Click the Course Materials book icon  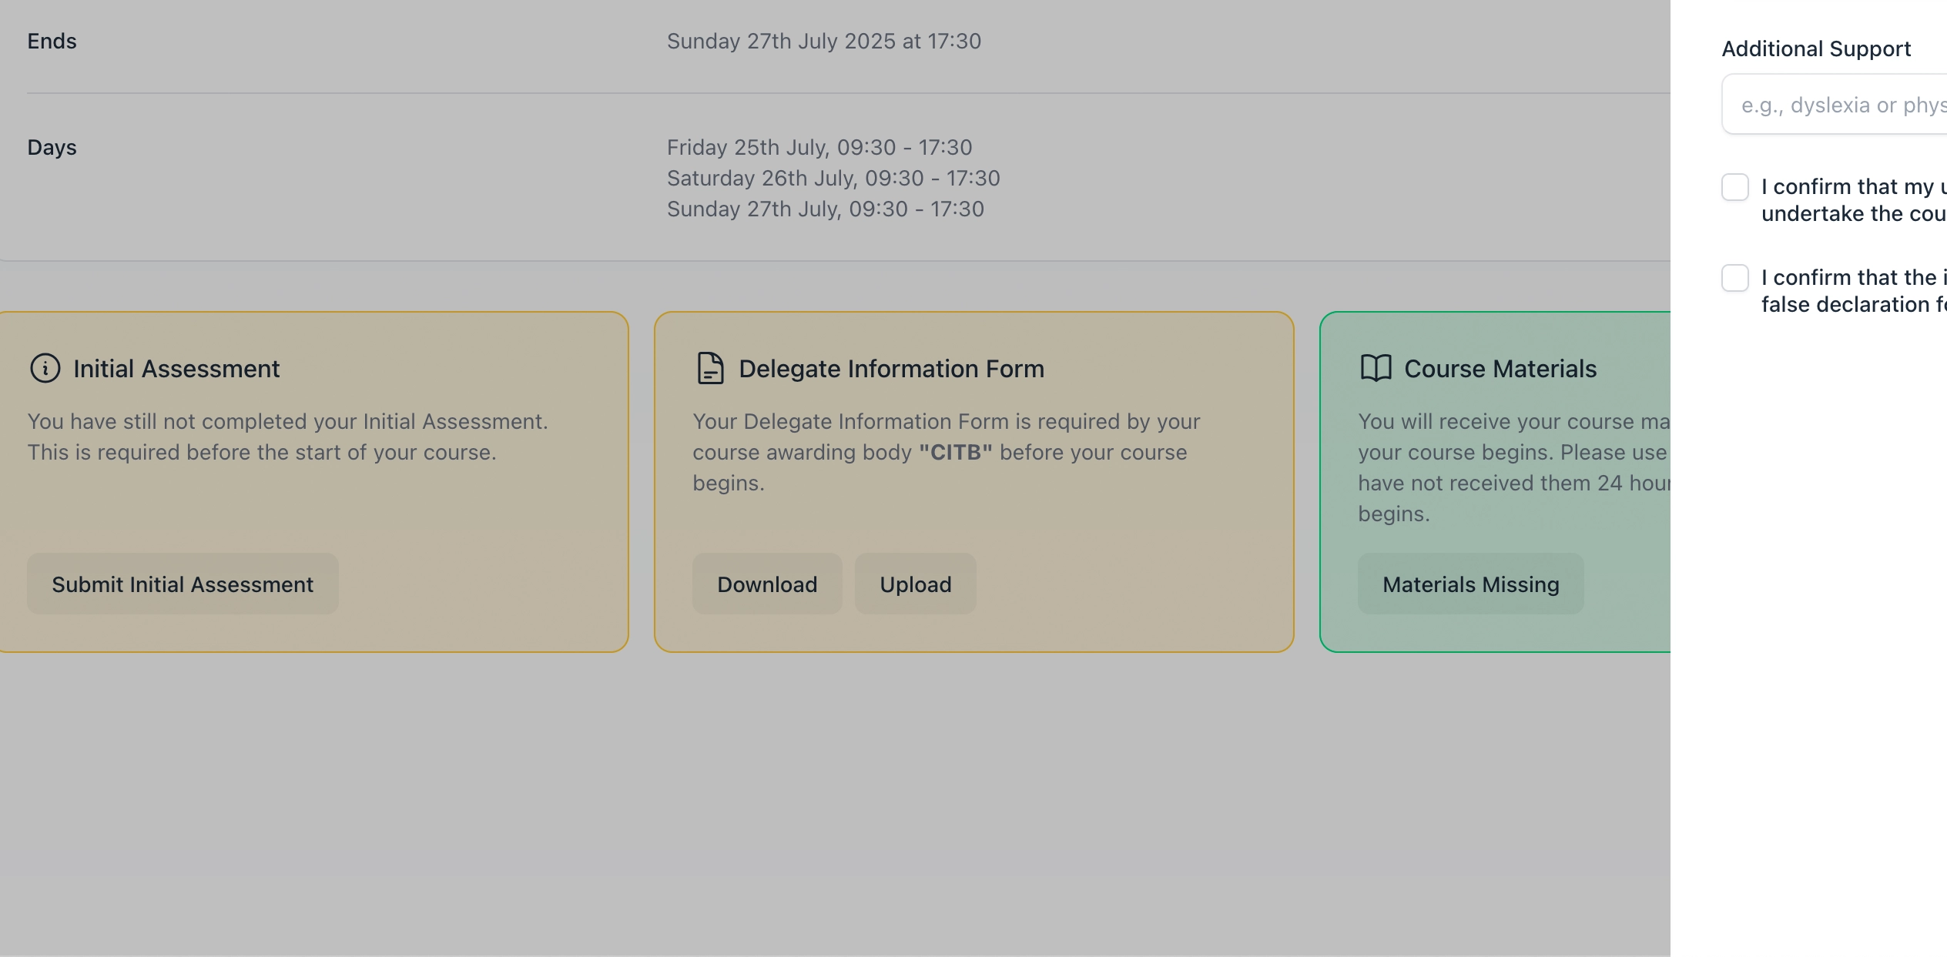pos(1376,369)
